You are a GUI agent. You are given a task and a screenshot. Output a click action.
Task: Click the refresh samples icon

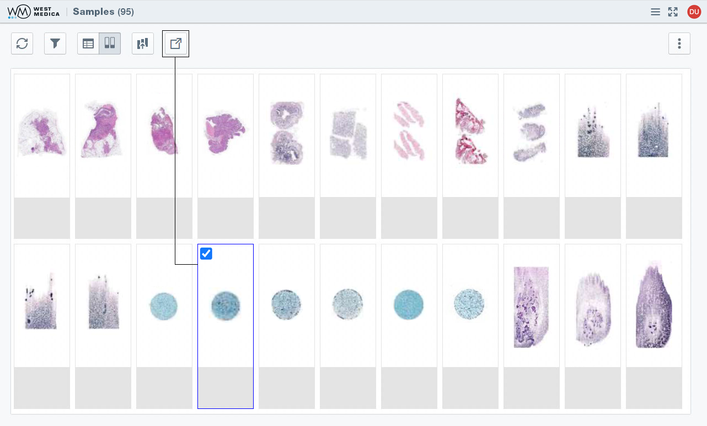(x=22, y=43)
